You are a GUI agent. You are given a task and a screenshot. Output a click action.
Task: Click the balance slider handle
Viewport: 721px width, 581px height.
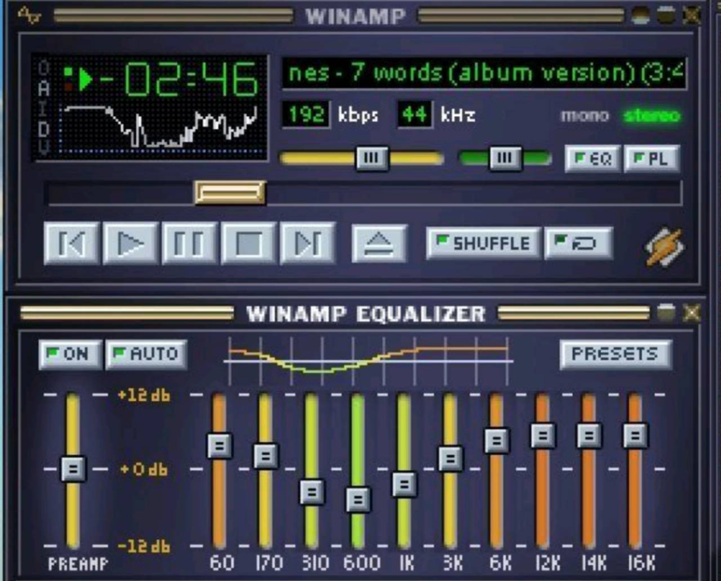[x=505, y=158]
